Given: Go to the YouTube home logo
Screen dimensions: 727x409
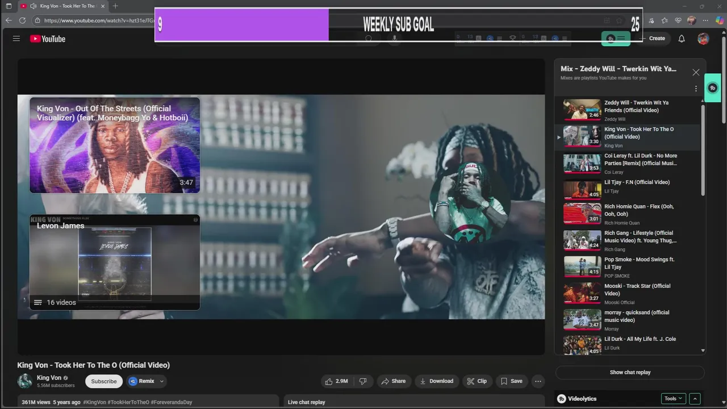Looking at the screenshot, I should (x=48, y=39).
